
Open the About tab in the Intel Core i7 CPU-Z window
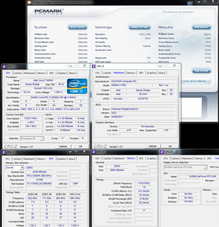point(72,73)
